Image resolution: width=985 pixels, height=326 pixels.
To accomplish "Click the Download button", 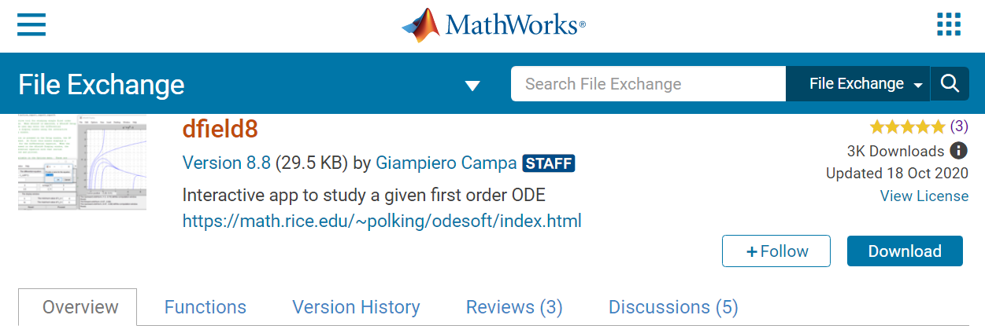I will (905, 251).
